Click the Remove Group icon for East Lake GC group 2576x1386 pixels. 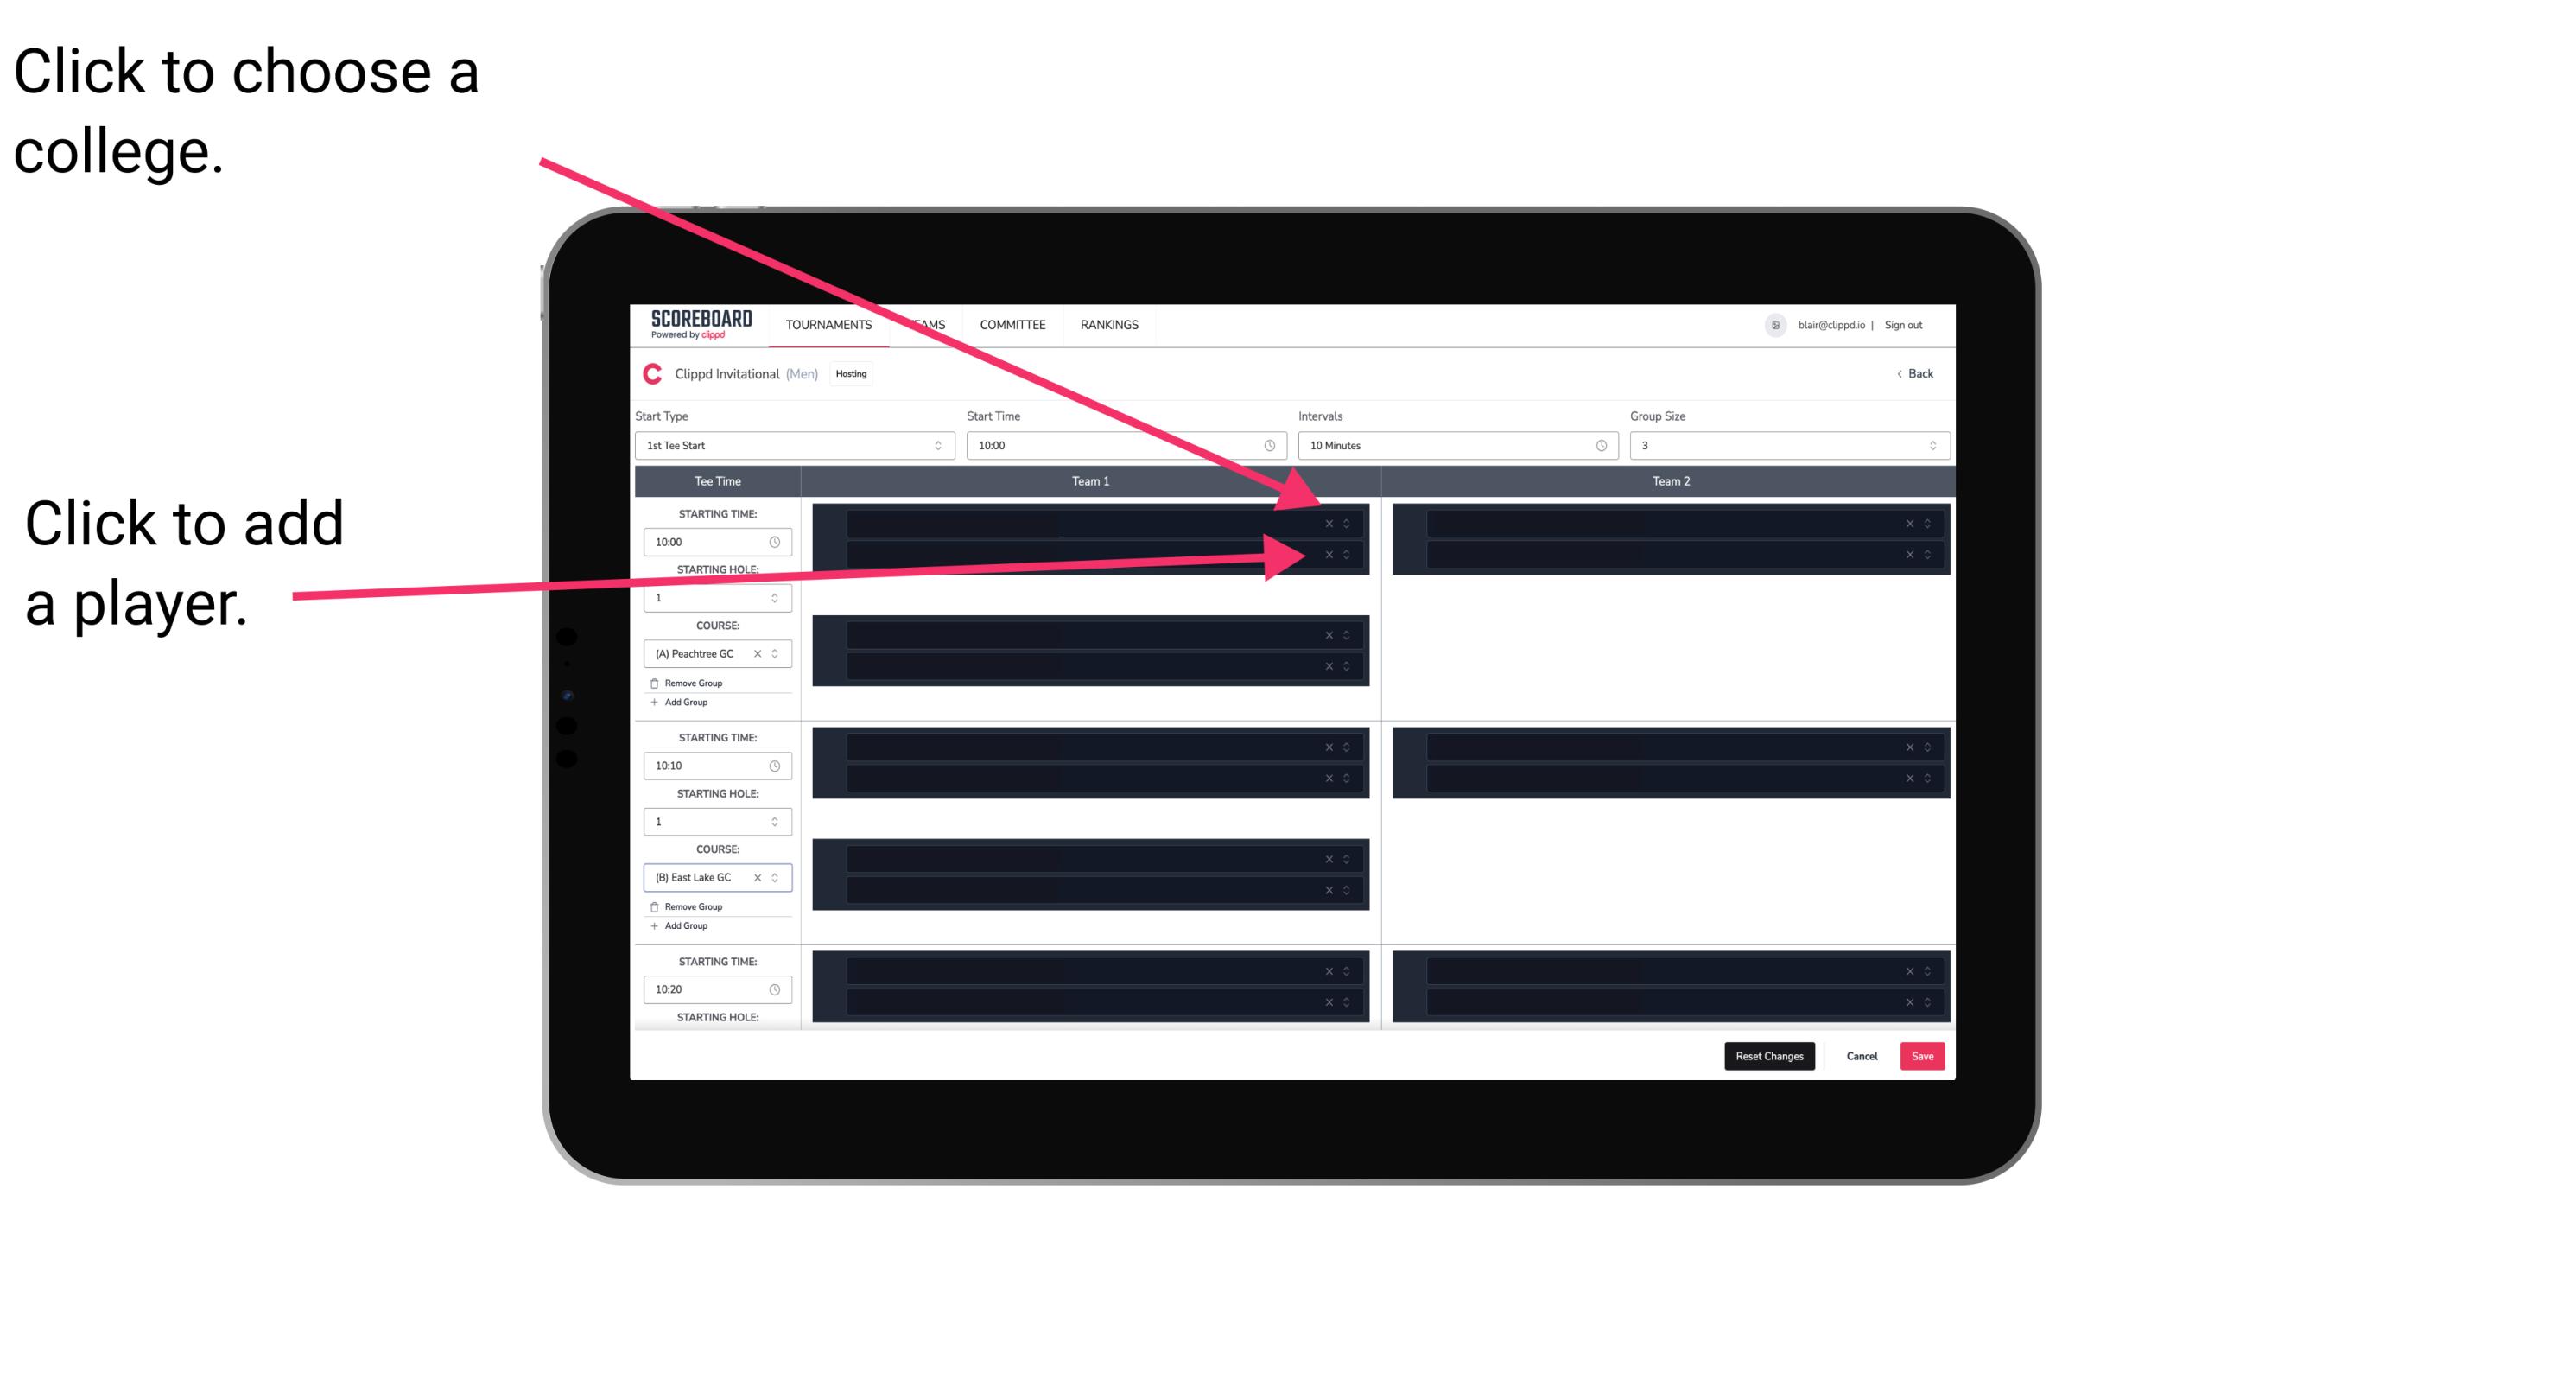(653, 906)
